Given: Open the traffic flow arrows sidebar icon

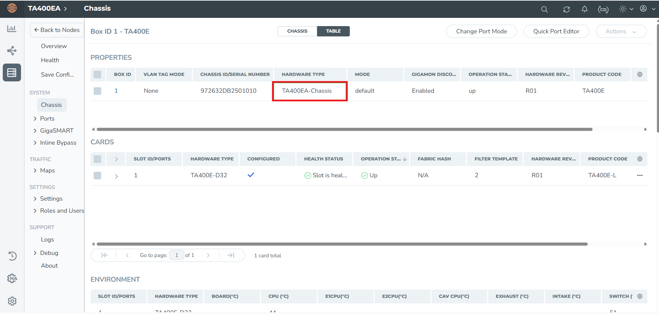Looking at the screenshot, I should (x=12, y=51).
